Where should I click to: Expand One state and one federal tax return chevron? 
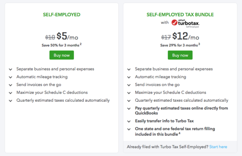(129, 129)
